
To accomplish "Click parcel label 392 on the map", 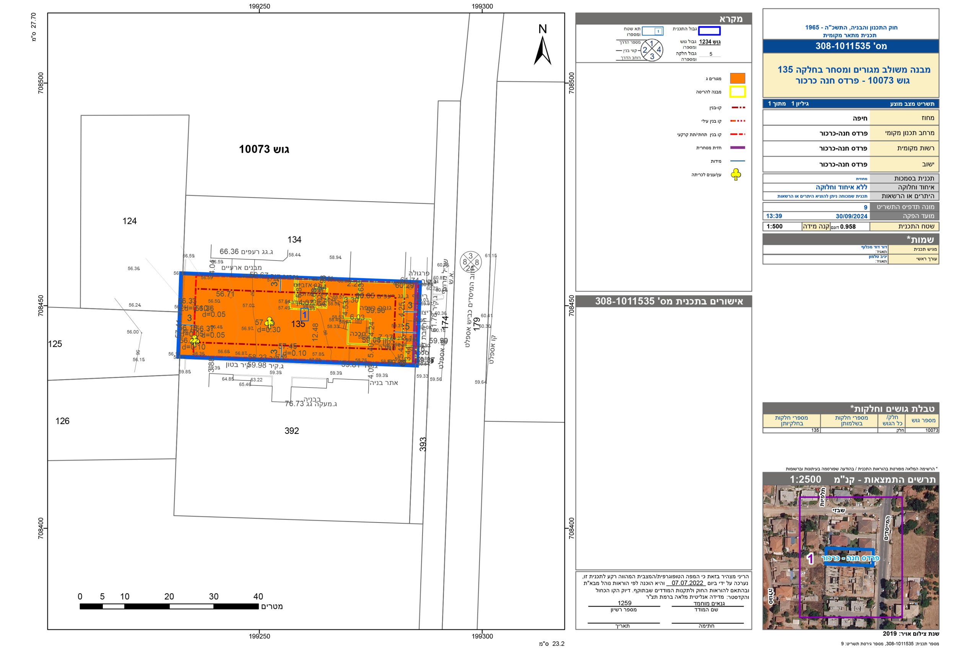I will [x=292, y=431].
